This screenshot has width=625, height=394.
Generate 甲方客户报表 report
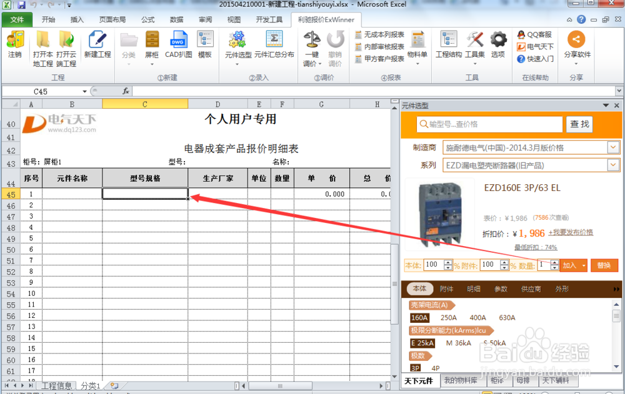coord(379,59)
